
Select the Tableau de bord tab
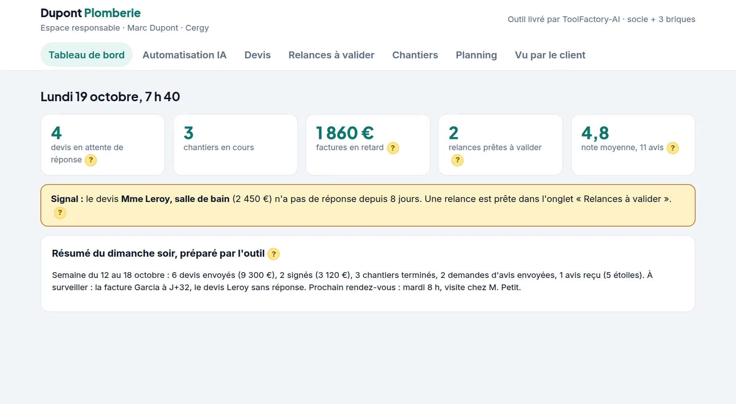[x=86, y=55]
